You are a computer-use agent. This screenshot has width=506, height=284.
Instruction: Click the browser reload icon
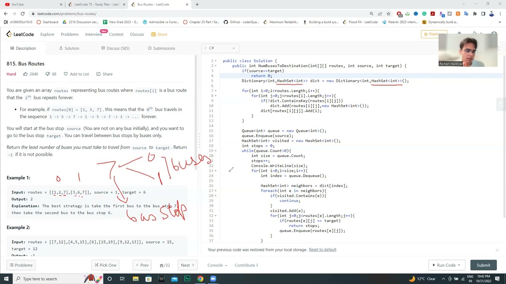pos(23,13)
